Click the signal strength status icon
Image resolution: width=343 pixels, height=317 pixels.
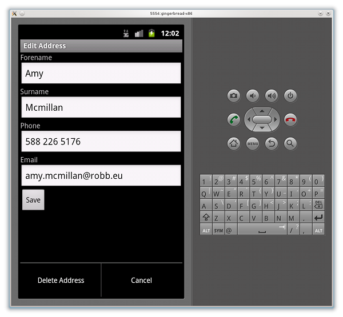point(139,33)
